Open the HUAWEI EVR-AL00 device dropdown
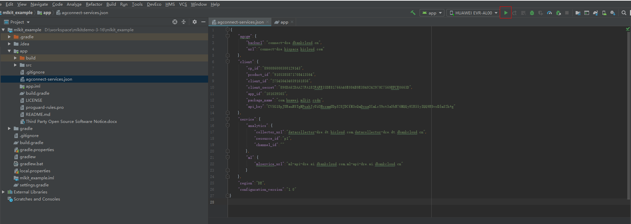 [473, 13]
